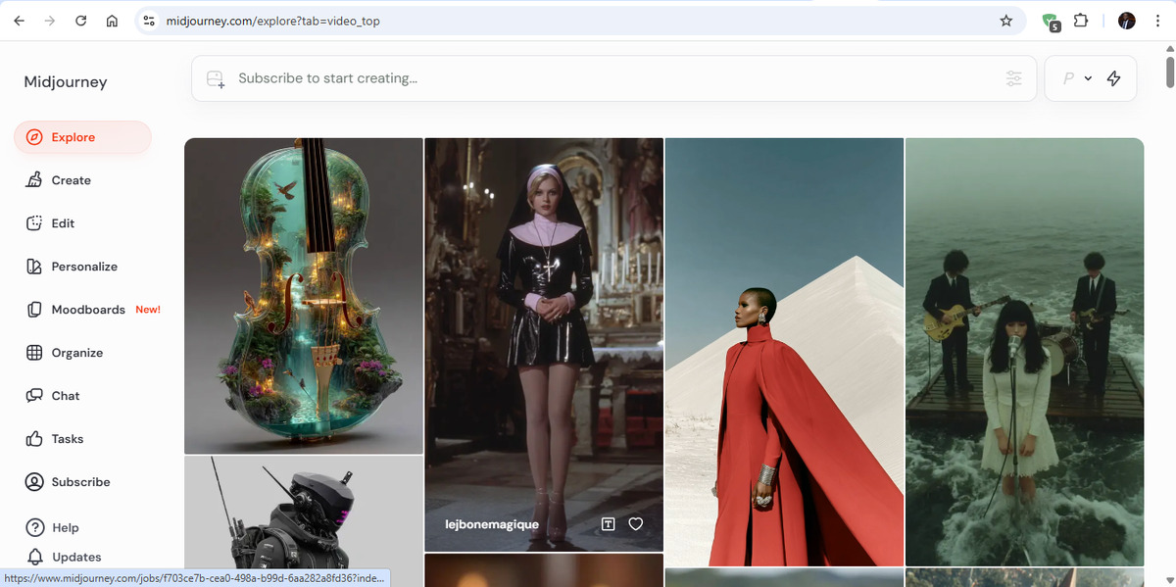The image size is (1176, 587).
Task: Go to the Personalize page
Action: 83,267
